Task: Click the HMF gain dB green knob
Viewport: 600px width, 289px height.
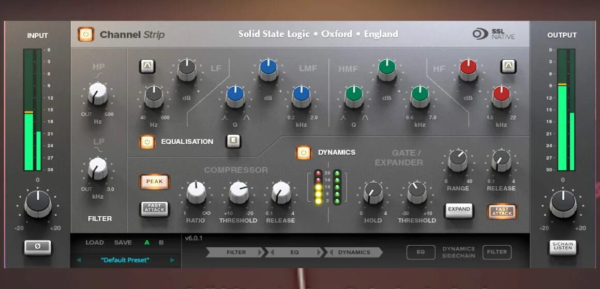Action: point(387,70)
